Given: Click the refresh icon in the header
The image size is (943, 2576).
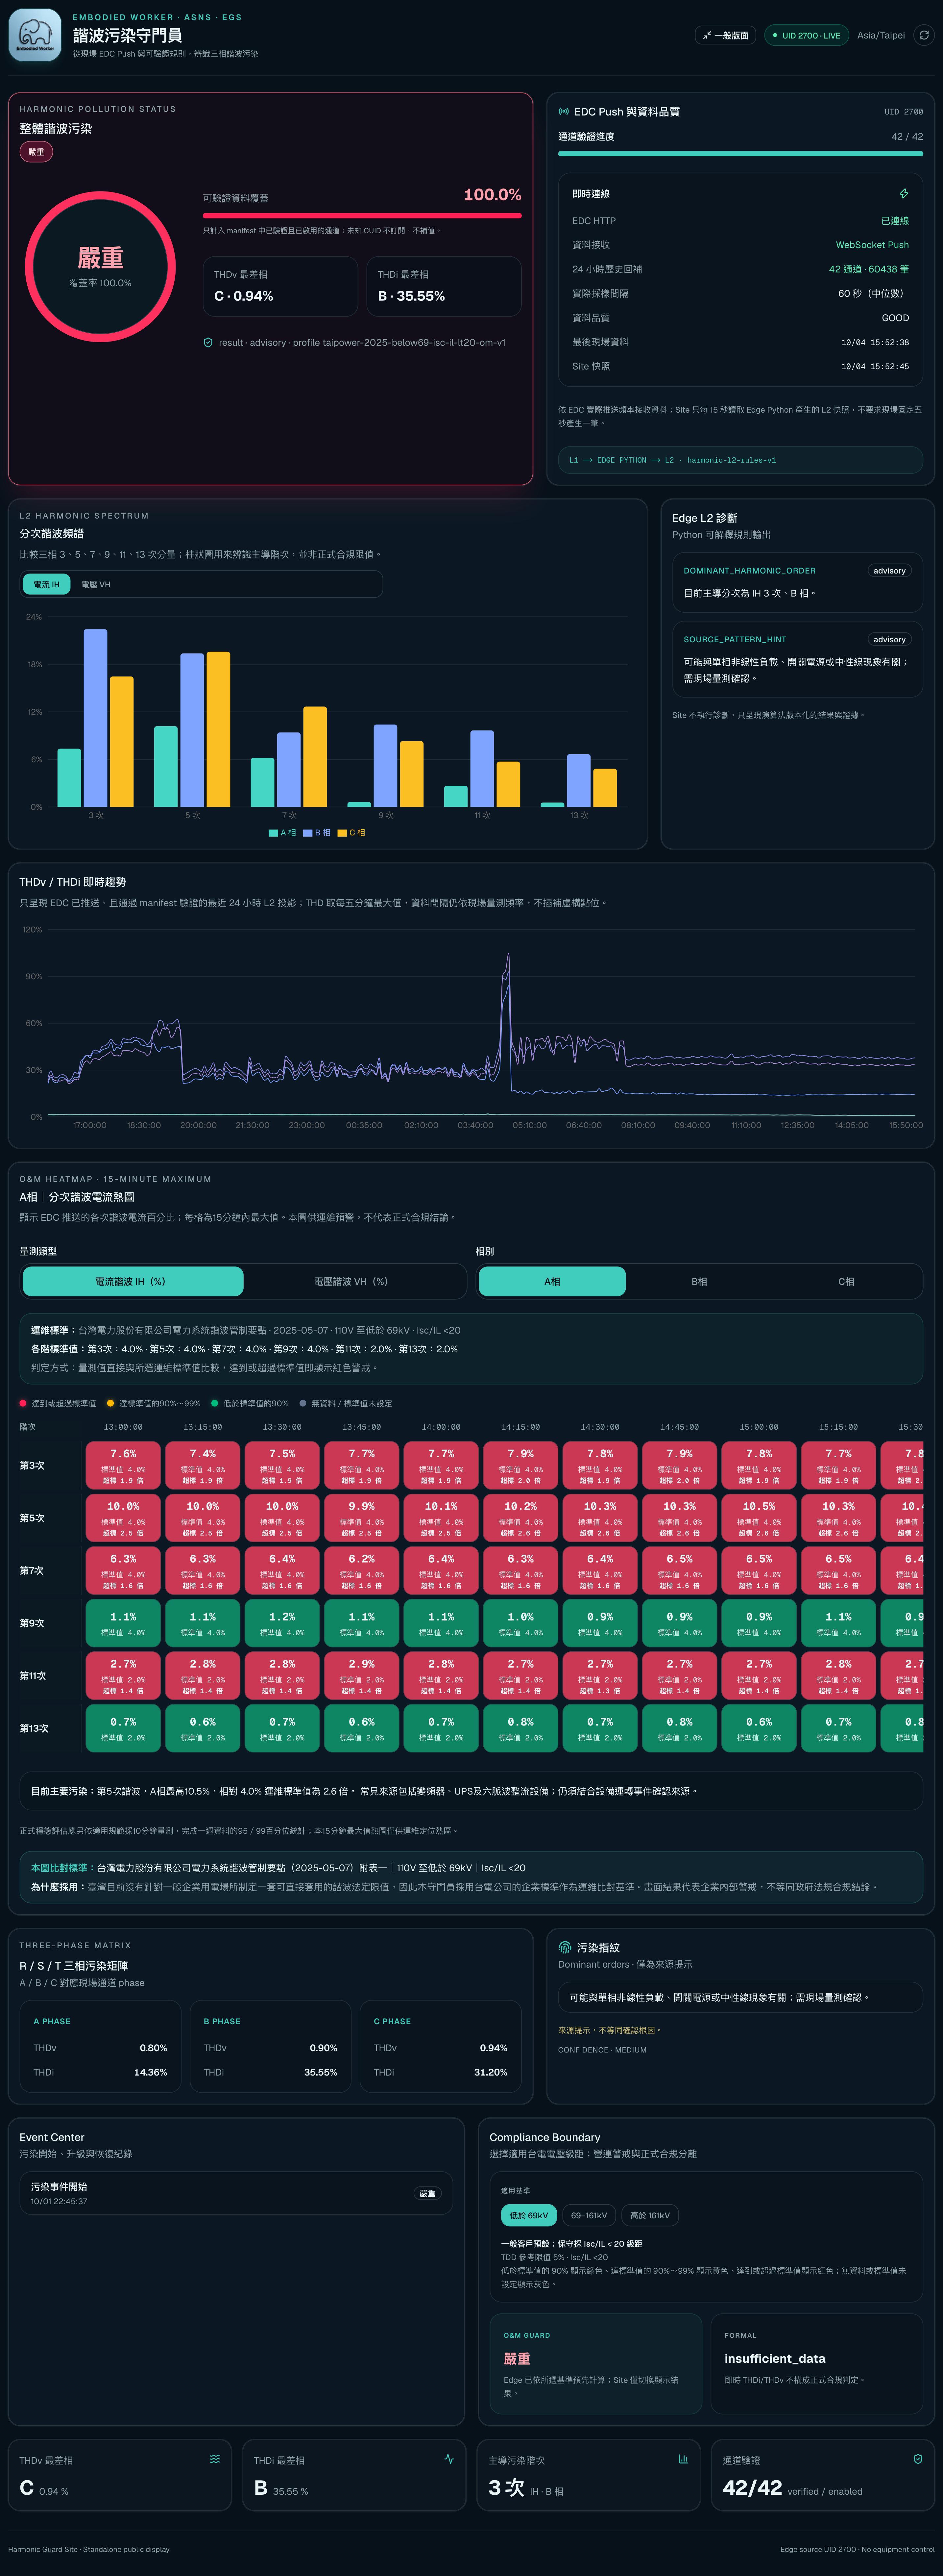Looking at the screenshot, I should [924, 35].
